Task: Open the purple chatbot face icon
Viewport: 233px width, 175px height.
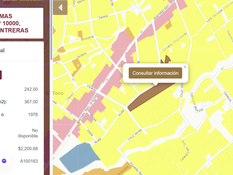Action: pos(4,161)
